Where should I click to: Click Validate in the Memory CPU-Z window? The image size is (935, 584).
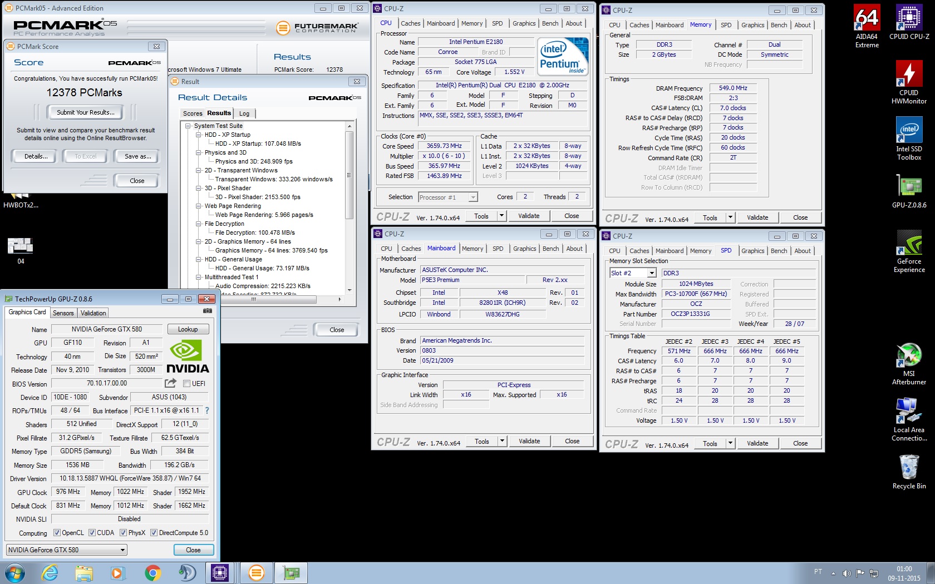point(757,217)
